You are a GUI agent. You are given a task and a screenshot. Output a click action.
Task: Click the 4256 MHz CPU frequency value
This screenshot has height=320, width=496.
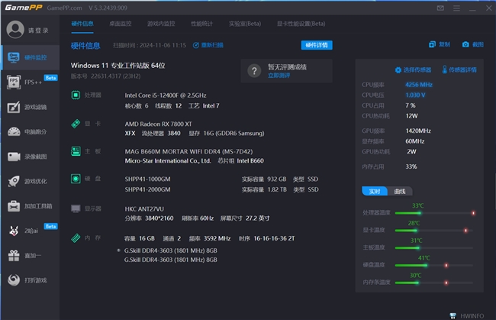(419, 85)
